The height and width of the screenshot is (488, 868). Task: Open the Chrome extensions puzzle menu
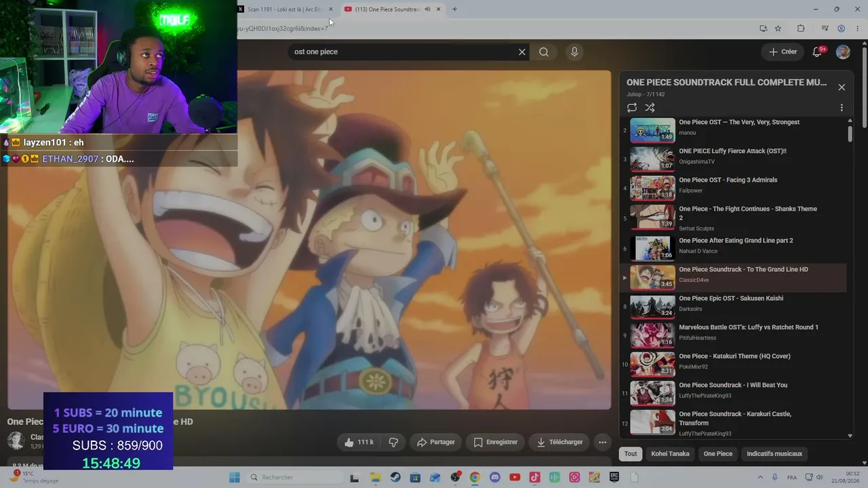[801, 28]
